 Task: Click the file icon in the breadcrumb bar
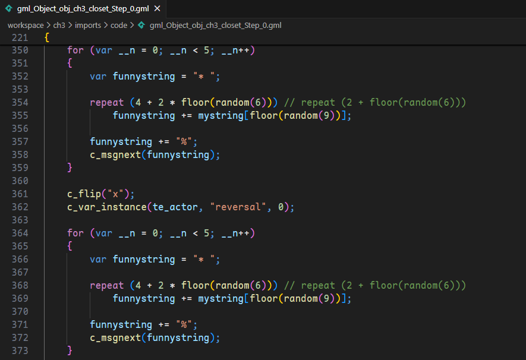click(x=141, y=25)
